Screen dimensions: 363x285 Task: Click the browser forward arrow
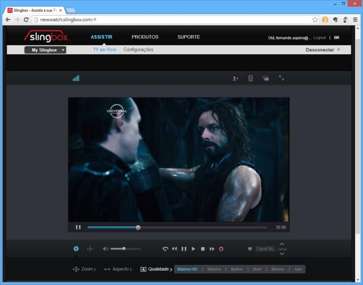(x=17, y=20)
